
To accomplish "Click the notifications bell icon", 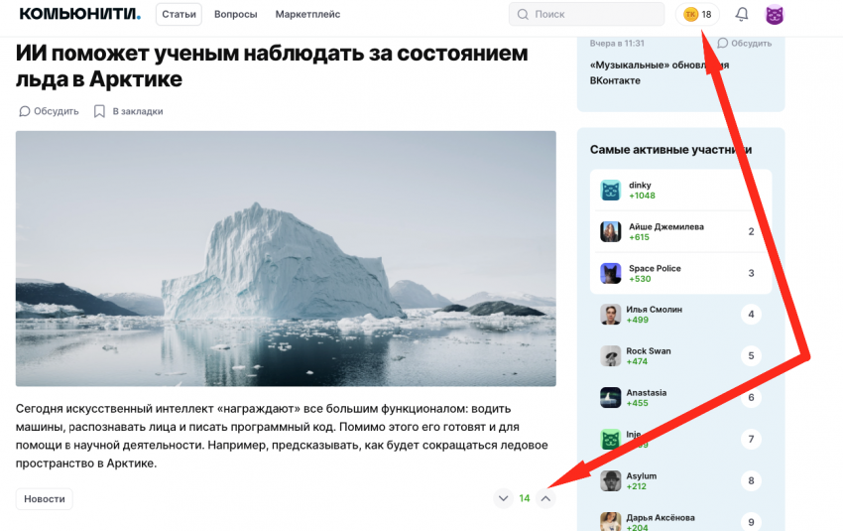I will tap(742, 15).
